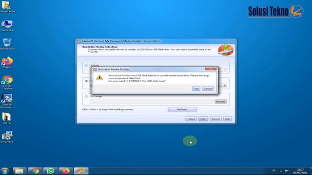312x175 pixels.
Task: Open the bottom desktop installer icon
Action: (x=7, y=137)
